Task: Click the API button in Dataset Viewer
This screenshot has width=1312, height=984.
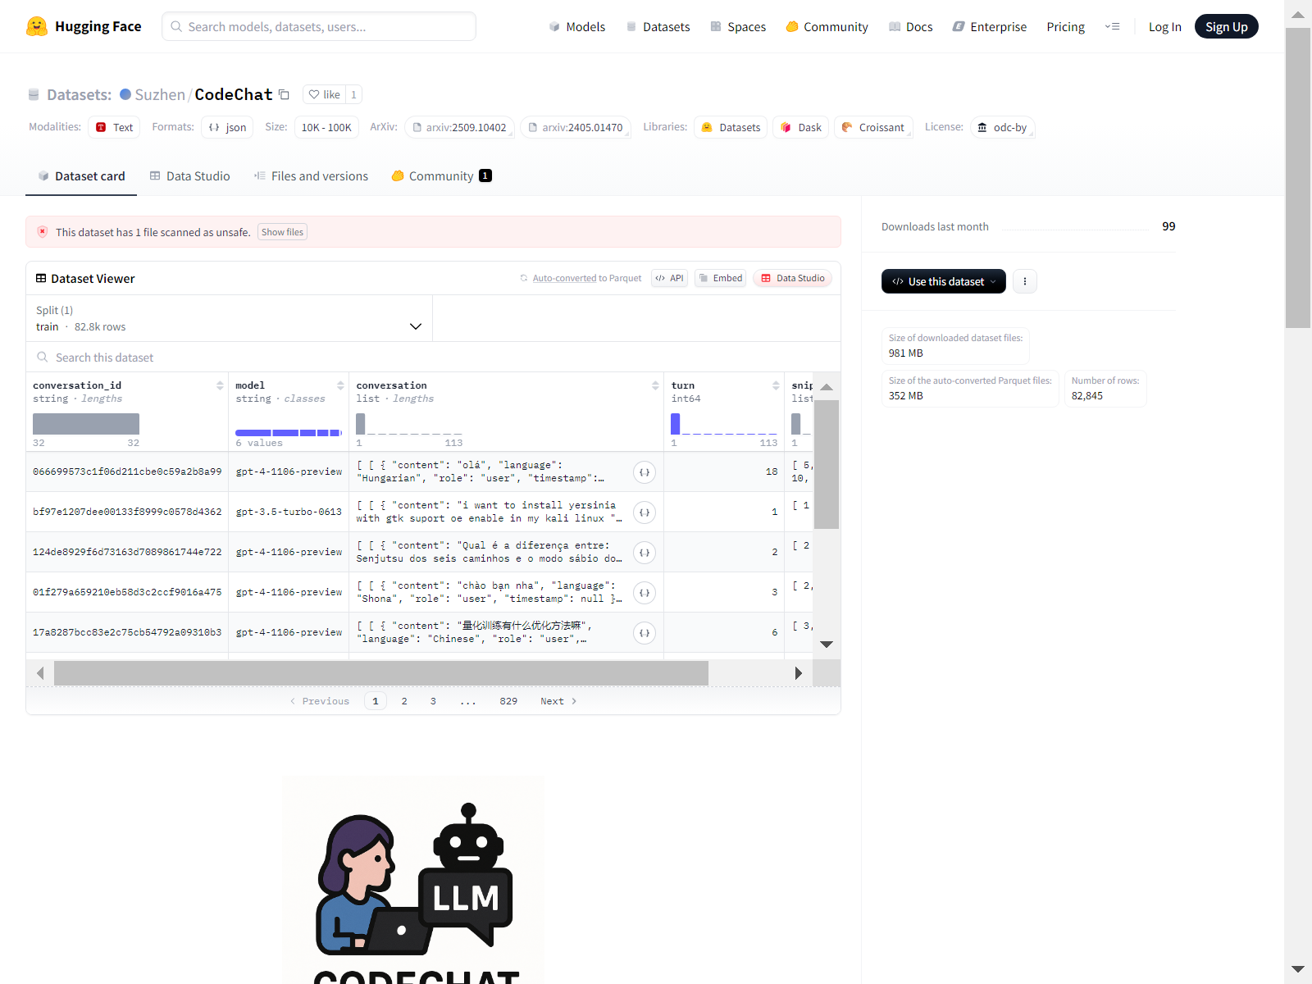Action: pyautogui.click(x=669, y=278)
